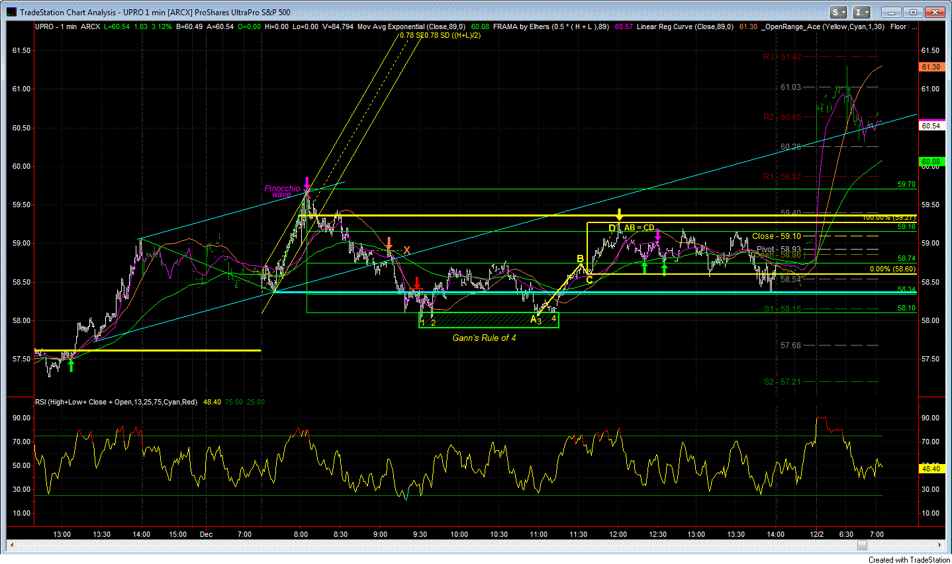Click the 'V=84,794' volume value
The height and width of the screenshot is (564, 952).
(338, 26)
